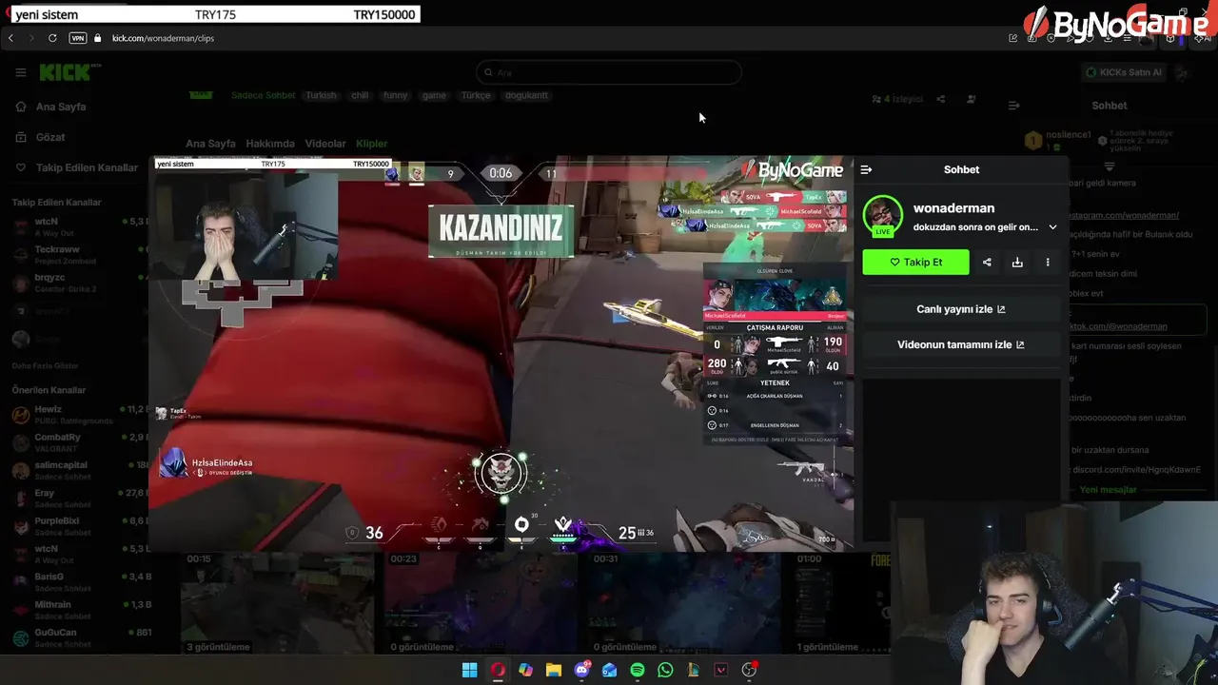1218x685 pixels.
Task: Open CombatRy VALORANT recommended channel
Action: pos(81,441)
